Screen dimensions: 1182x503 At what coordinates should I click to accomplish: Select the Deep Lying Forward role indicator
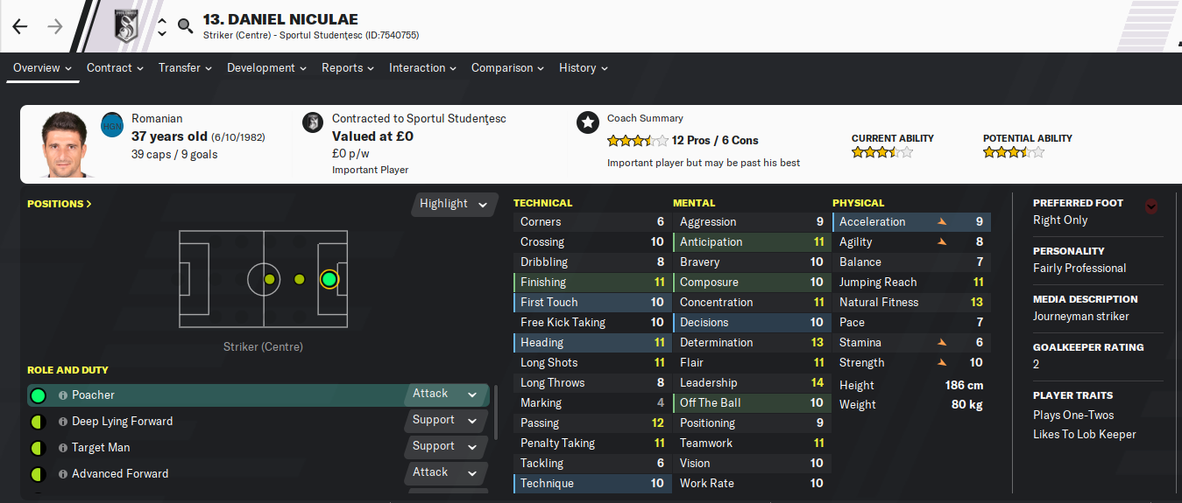click(x=38, y=422)
